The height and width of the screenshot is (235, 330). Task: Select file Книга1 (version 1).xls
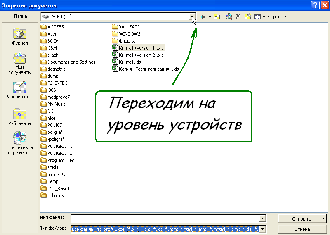[138, 48]
